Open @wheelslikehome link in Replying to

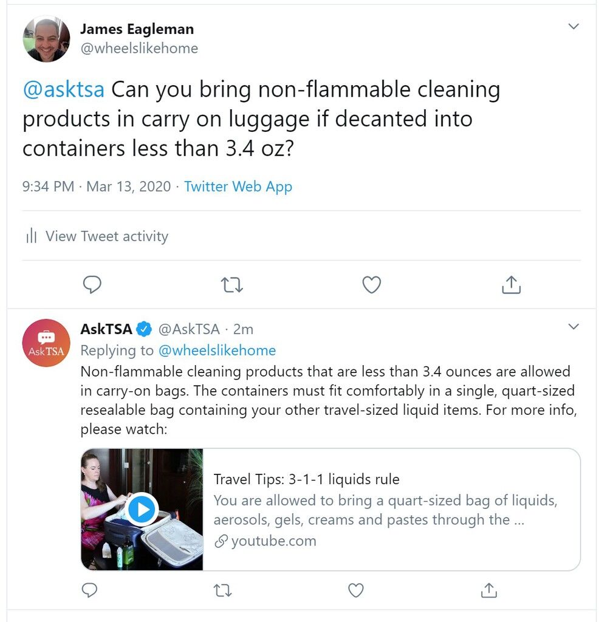click(217, 350)
